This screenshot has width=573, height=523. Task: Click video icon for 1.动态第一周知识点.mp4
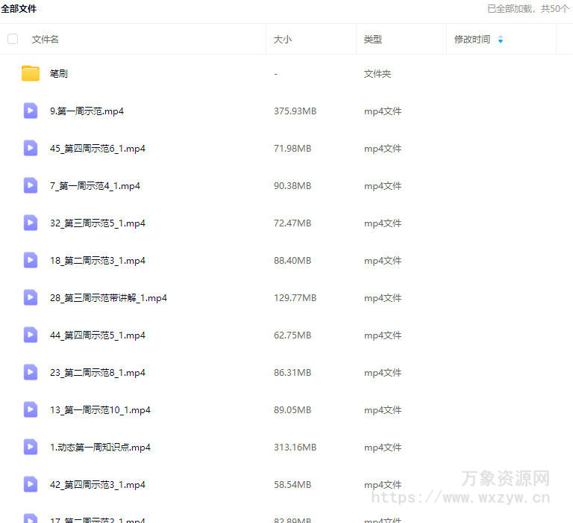click(x=31, y=447)
